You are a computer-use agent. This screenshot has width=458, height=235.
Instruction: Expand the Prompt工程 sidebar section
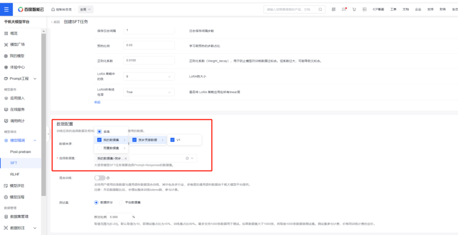point(35,78)
